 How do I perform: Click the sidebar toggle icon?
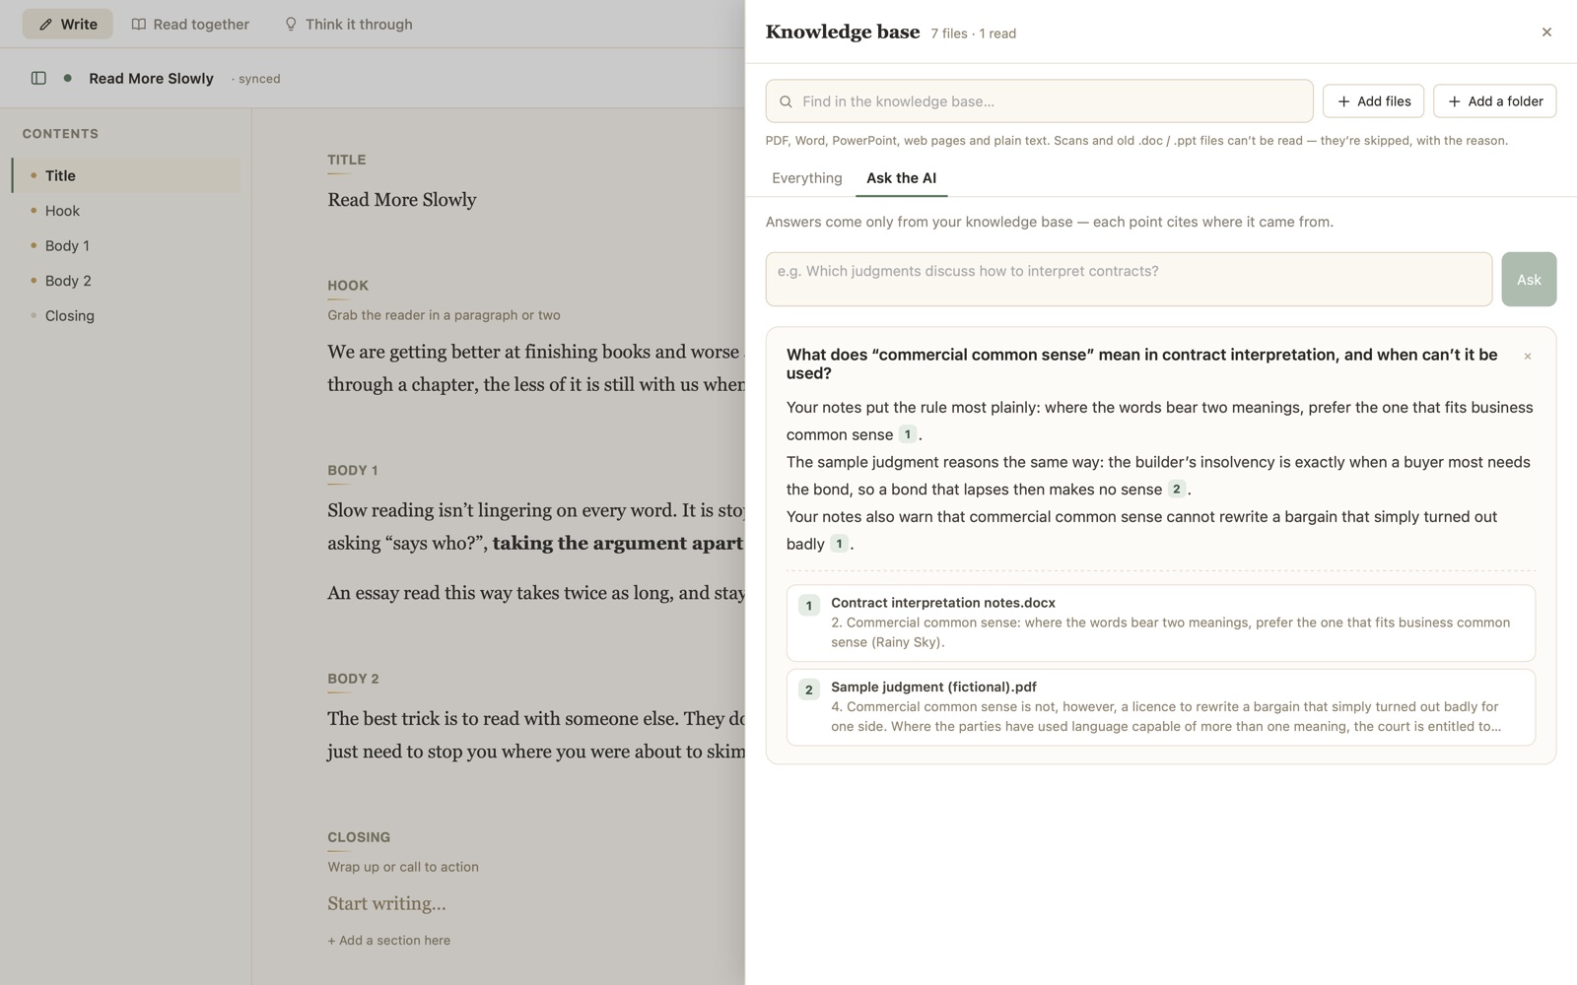[x=38, y=78]
